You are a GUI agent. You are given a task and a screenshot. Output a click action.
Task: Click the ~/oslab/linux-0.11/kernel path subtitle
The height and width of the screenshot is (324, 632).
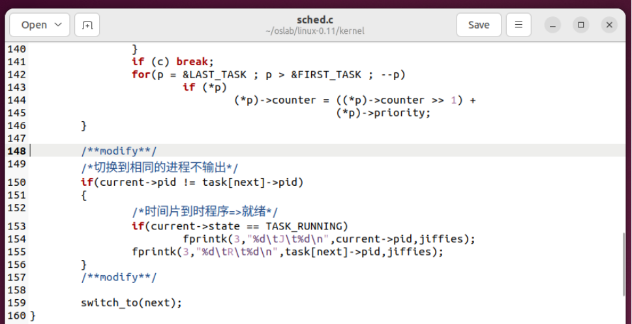(315, 31)
